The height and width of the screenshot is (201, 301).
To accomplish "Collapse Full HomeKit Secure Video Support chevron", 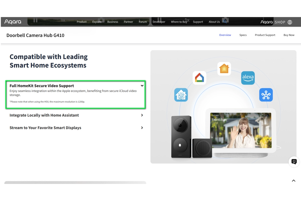I will pyautogui.click(x=142, y=86).
